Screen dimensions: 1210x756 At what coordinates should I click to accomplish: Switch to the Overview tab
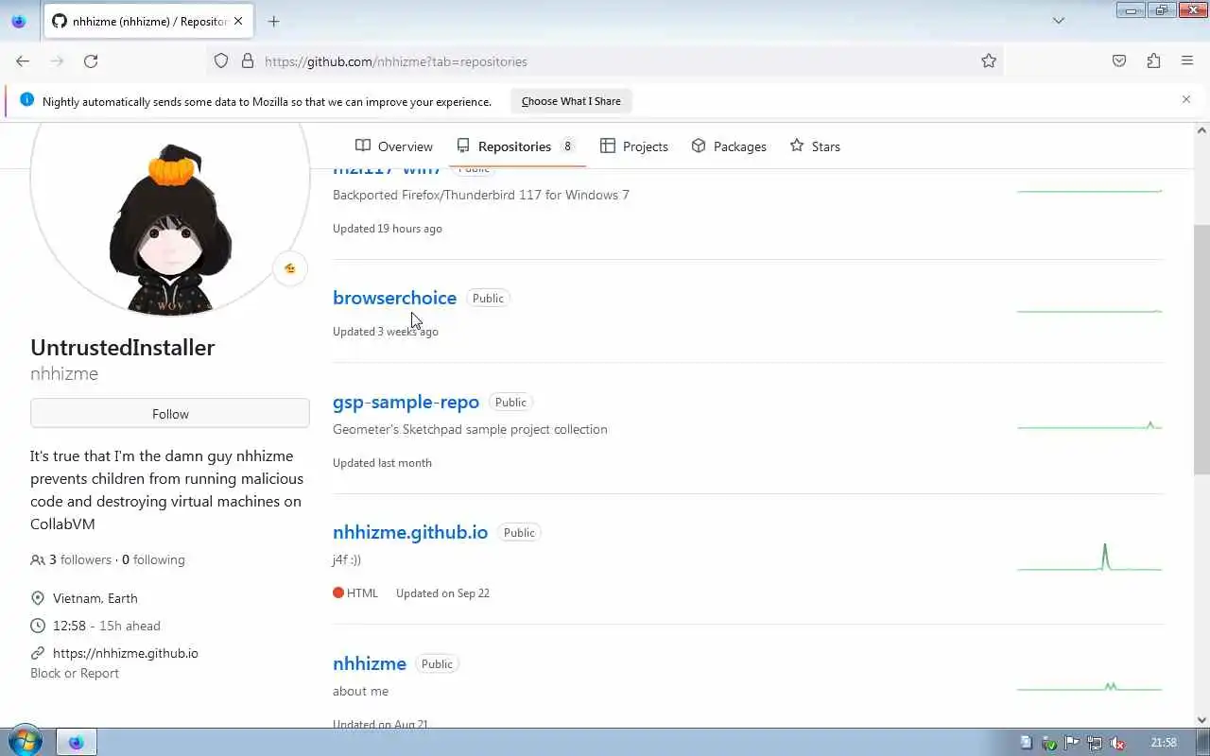coord(394,146)
